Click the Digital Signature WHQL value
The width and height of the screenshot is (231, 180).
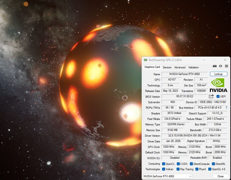coord(217,141)
